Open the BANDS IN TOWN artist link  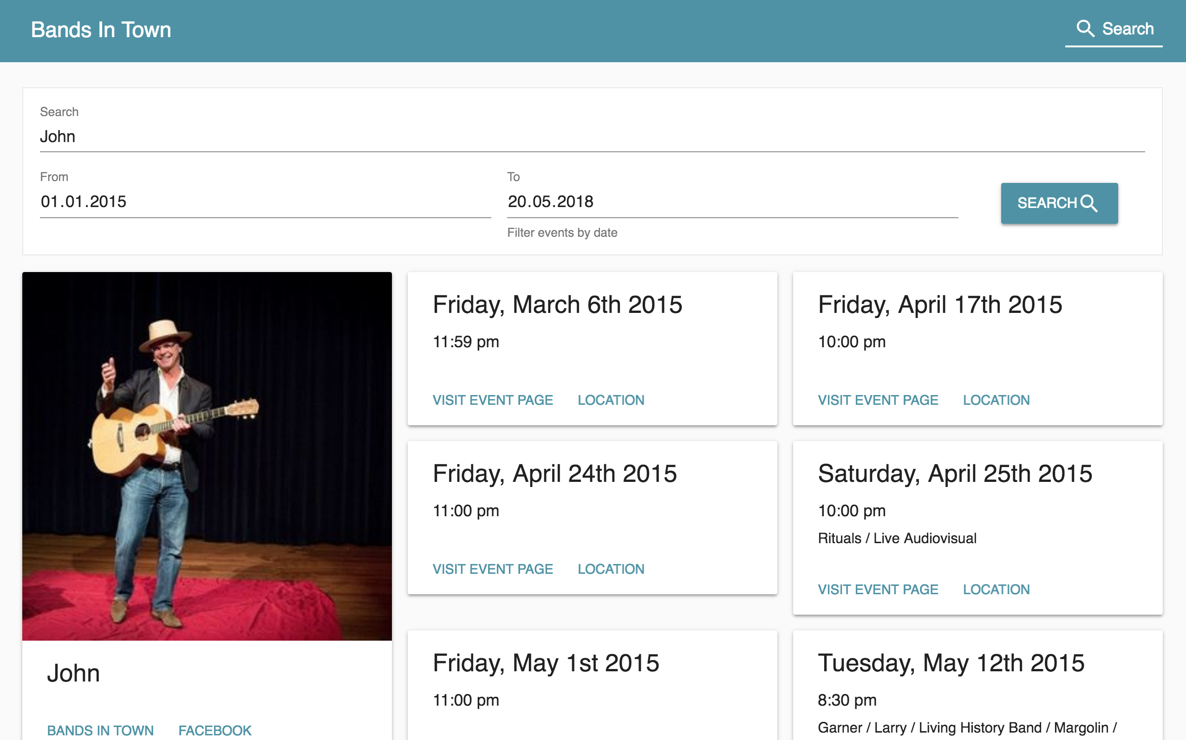100,730
